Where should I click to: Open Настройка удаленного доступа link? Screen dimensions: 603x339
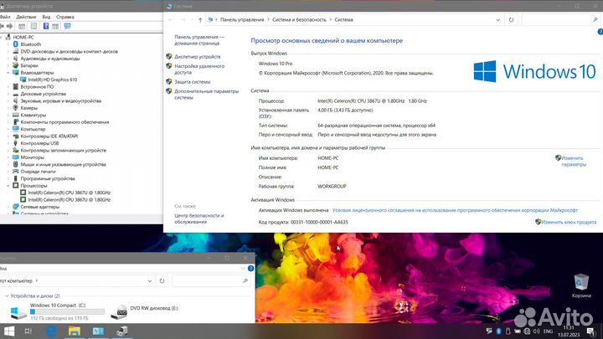pos(199,69)
